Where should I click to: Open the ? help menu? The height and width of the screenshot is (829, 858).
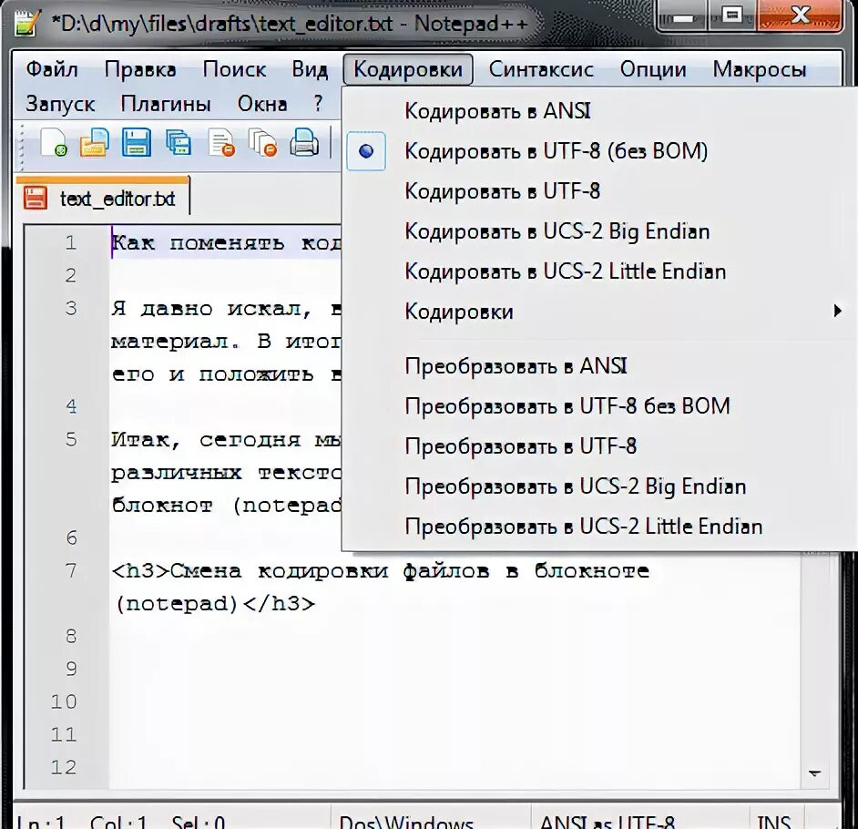click(318, 103)
